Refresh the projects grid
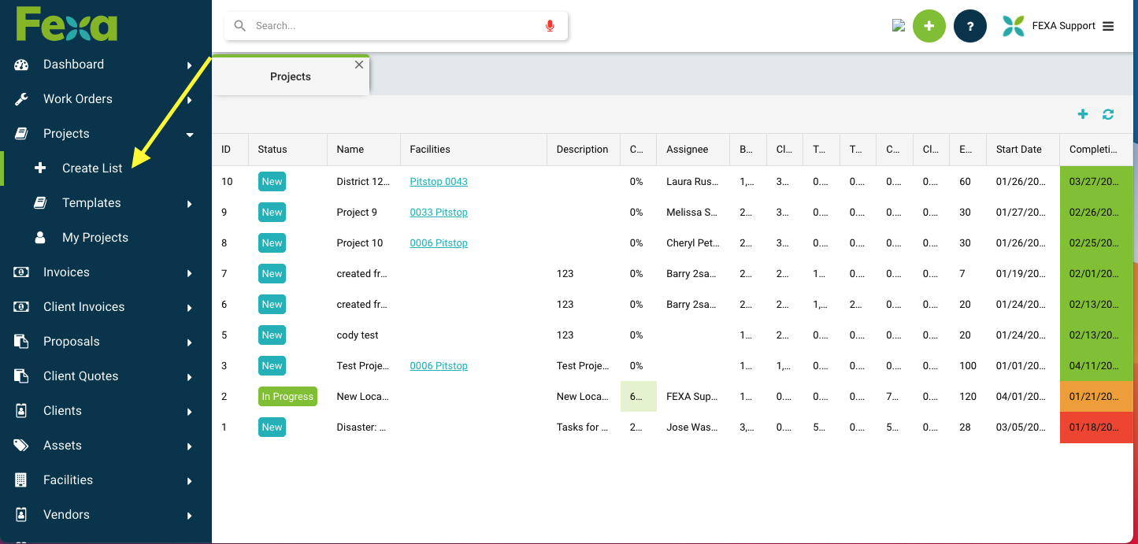The image size is (1138, 544). [1108, 114]
